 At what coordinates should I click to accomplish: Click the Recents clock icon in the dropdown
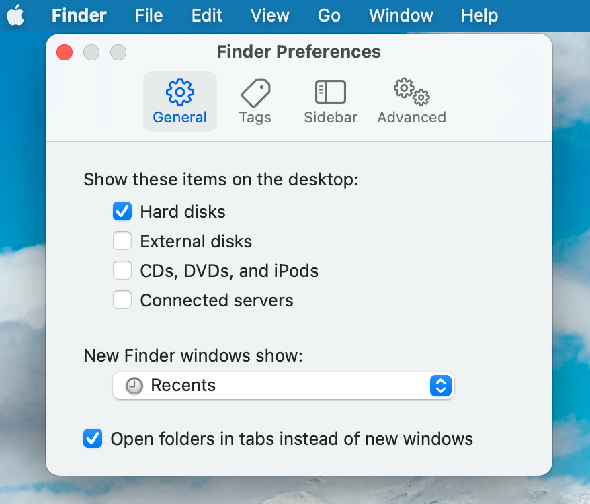(132, 385)
